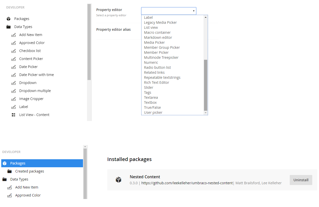The height and width of the screenshot is (207, 319).
Task: Select Repeatable textstrings option
Action: click(x=162, y=77)
